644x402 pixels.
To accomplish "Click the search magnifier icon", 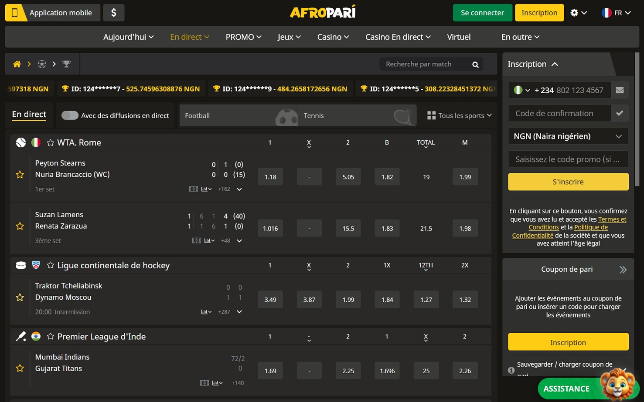I will pyautogui.click(x=475, y=64).
